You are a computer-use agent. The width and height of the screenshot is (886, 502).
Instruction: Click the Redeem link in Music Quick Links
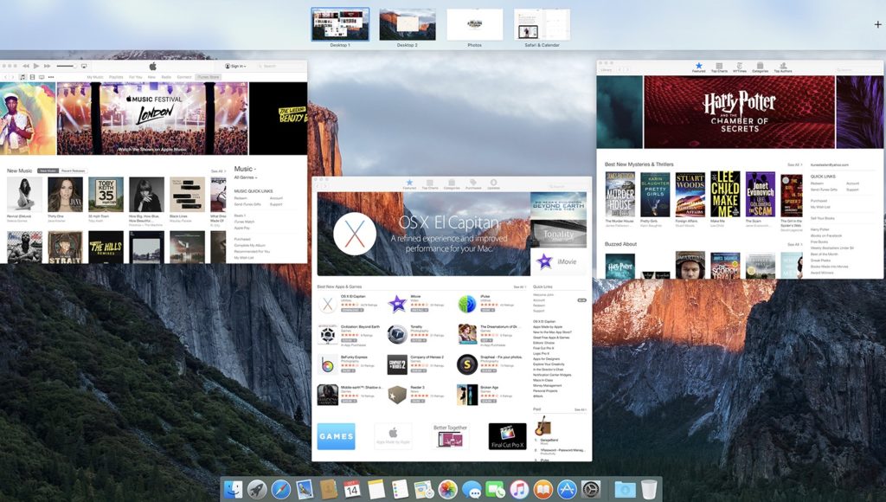tap(241, 198)
